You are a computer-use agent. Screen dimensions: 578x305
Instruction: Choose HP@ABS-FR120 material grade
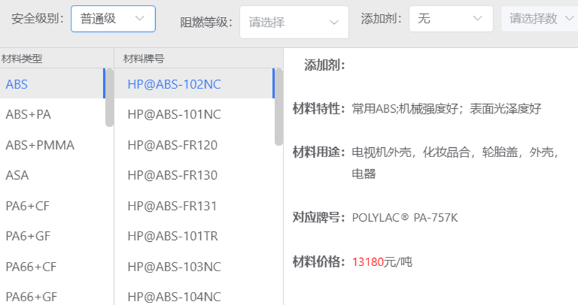pos(194,145)
